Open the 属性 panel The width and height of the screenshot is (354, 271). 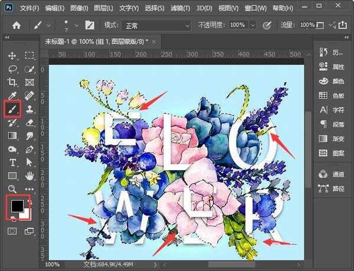coord(339,67)
